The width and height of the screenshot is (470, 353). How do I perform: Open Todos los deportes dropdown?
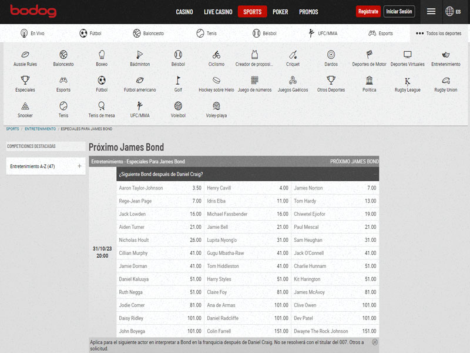click(x=439, y=34)
